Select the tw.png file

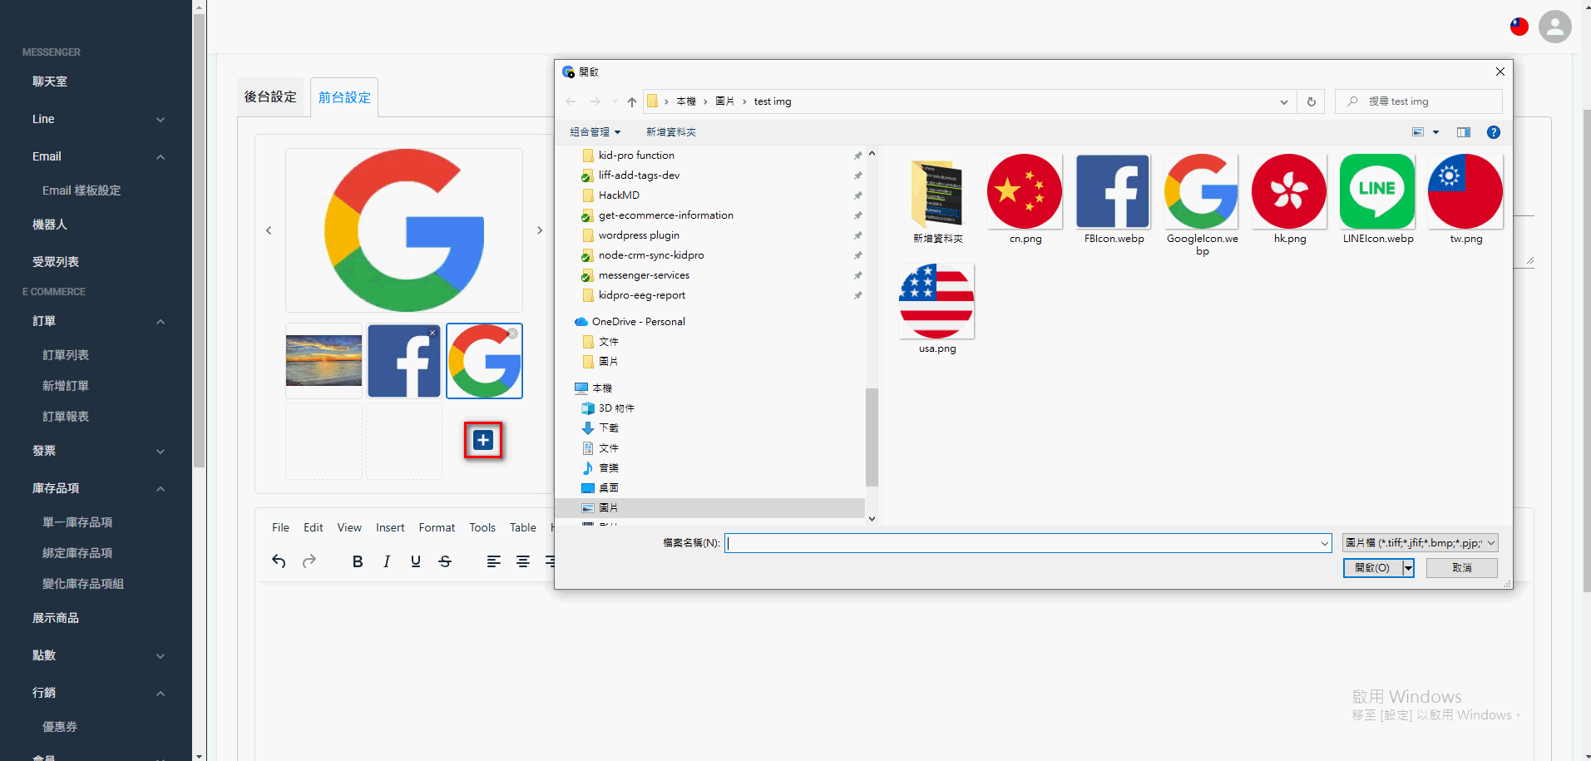[x=1466, y=200]
